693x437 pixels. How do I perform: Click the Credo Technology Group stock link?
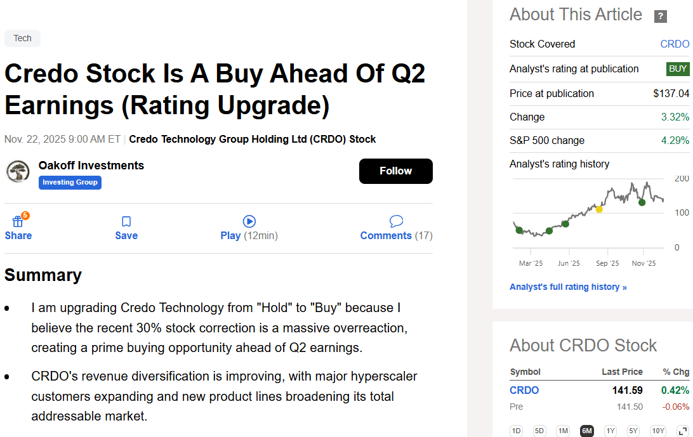pyautogui.click(x=252, y=139)
